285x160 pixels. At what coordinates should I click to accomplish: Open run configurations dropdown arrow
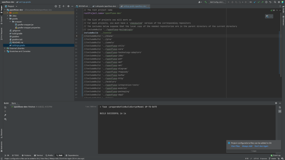[x=243, y=2]
